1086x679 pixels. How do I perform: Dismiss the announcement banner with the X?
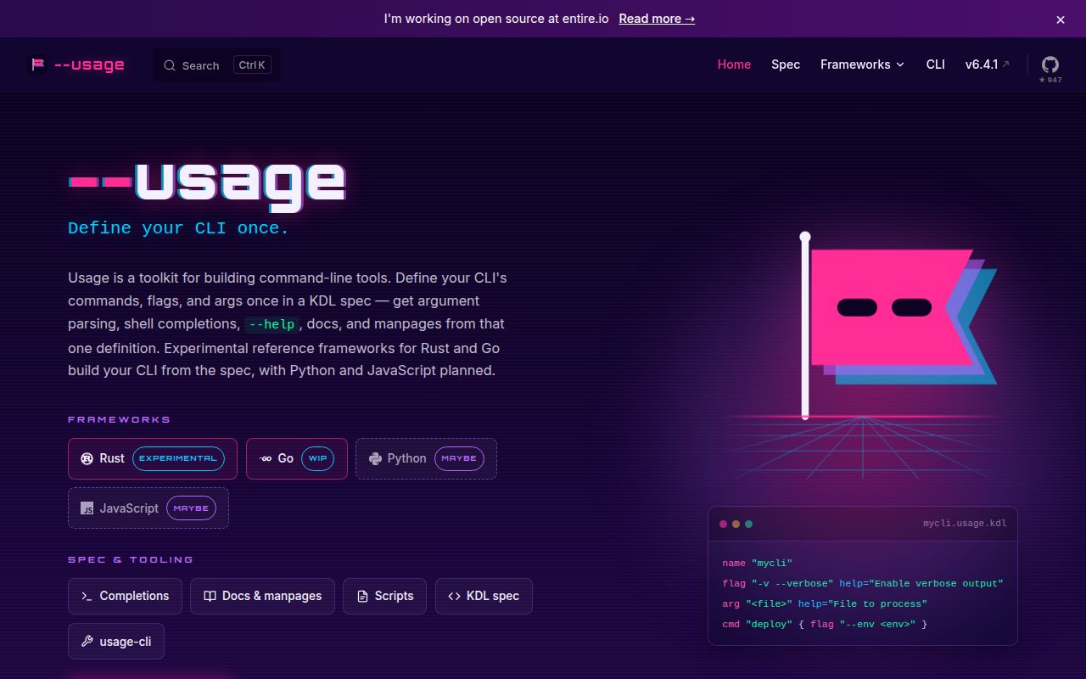(x=1060, y=20)
